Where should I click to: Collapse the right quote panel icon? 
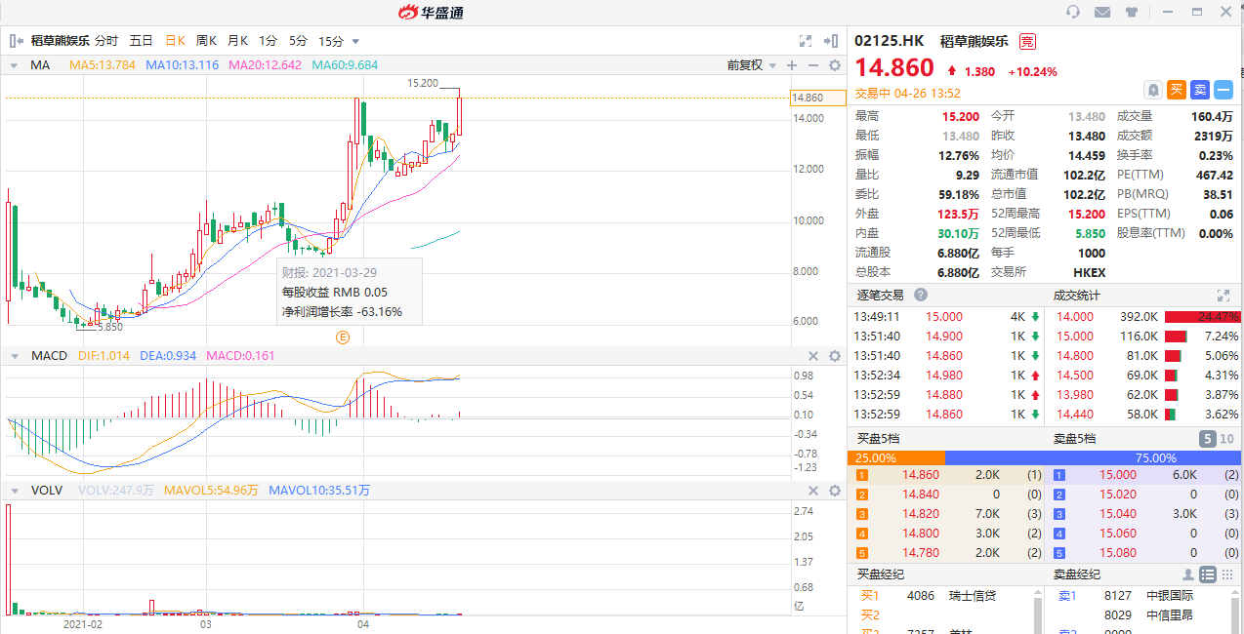(831, 41)
